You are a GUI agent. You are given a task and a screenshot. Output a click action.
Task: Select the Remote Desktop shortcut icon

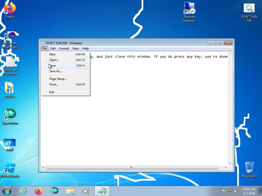click(x=189, y=12)
